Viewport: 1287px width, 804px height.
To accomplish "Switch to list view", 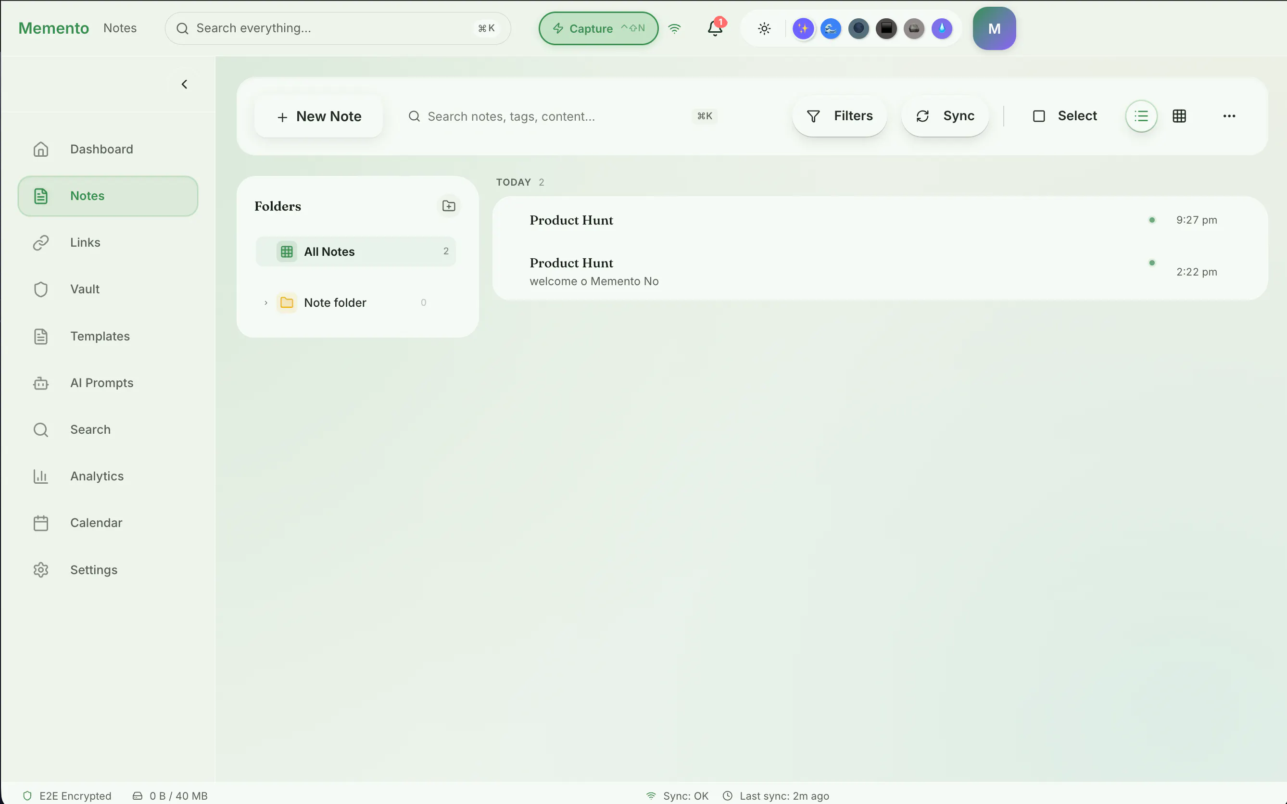I will (1141, 116).
